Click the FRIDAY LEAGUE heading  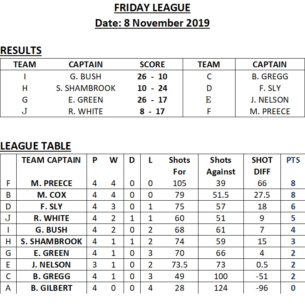pyautogui.click(x=152, y=8)
